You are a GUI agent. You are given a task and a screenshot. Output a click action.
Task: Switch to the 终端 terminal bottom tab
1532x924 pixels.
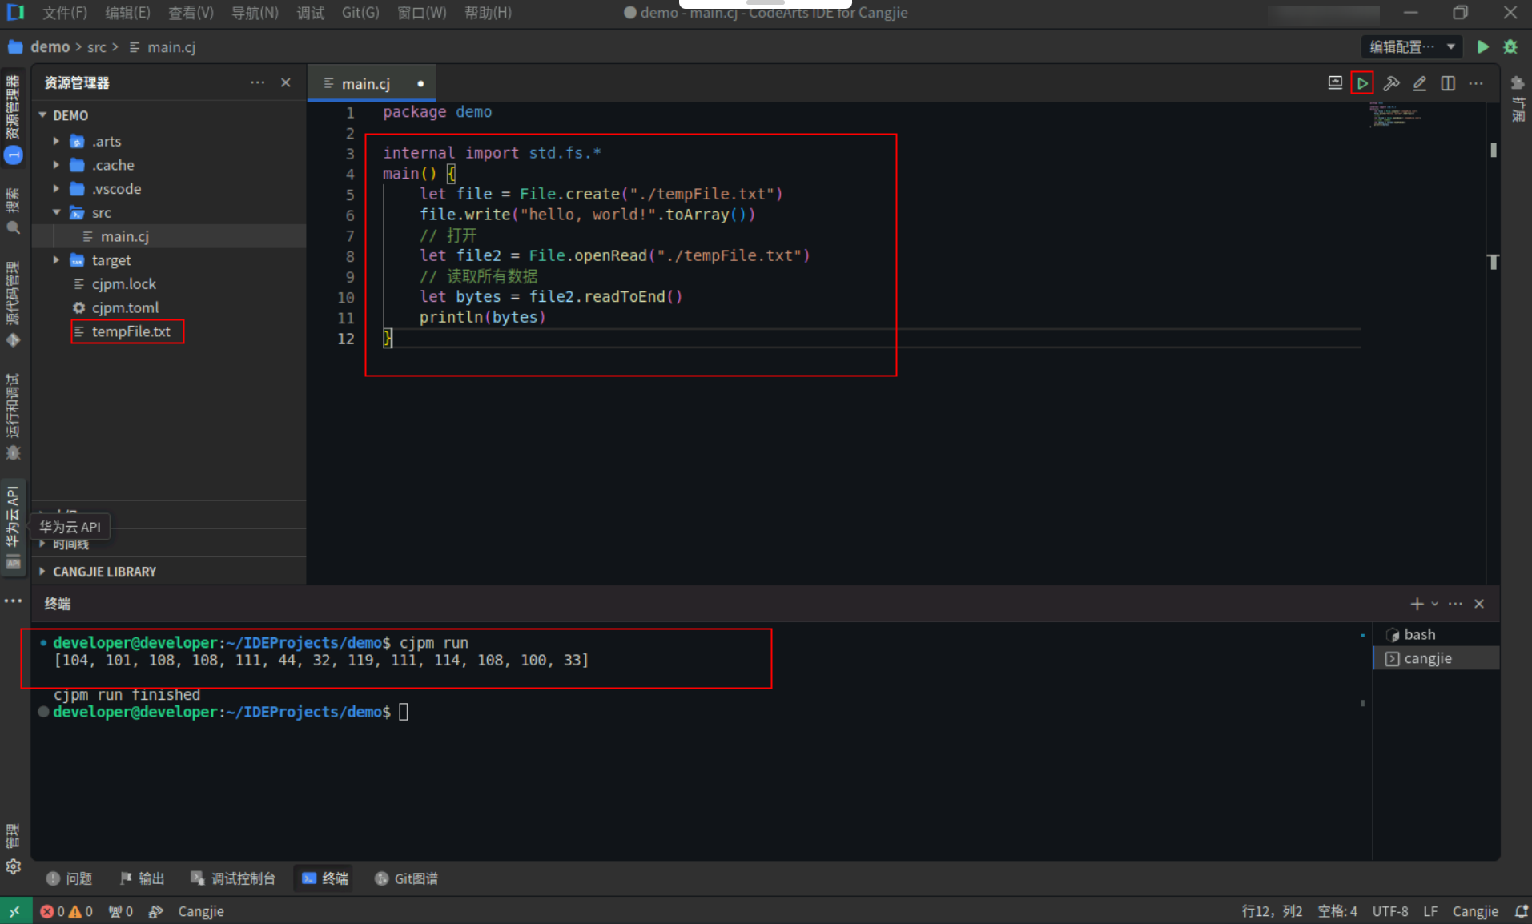[x=325, y=878]
